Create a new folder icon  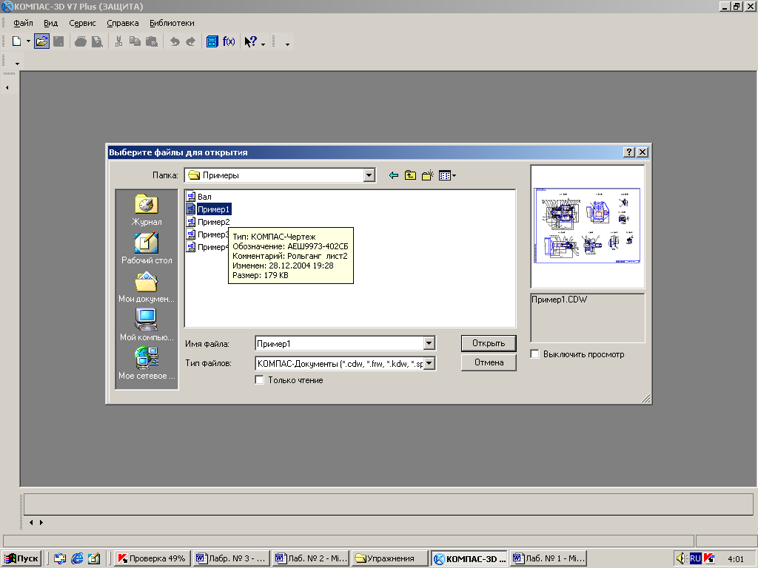click(x=427, y=175)
